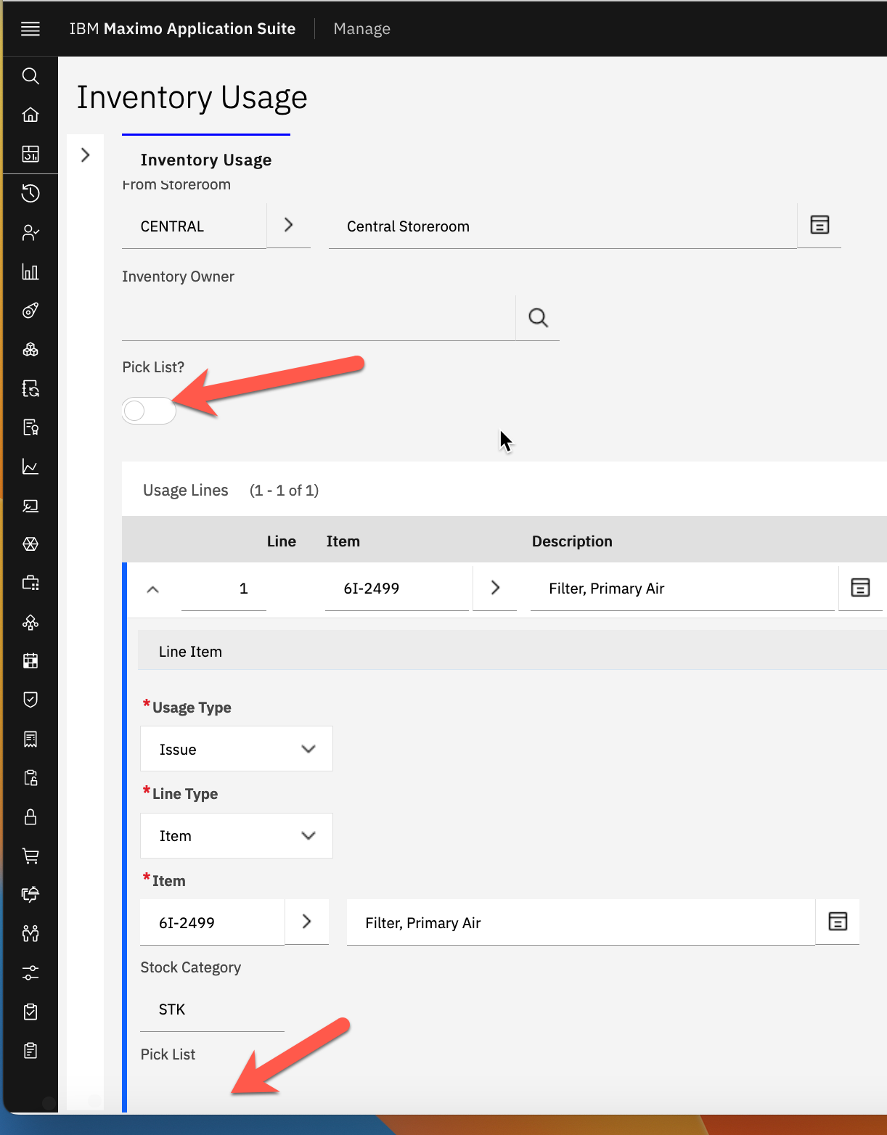Open the history clock icon in sidebar
Image resolution: width=887 pixels, height=1135 pixels.
tap(30, 193)
